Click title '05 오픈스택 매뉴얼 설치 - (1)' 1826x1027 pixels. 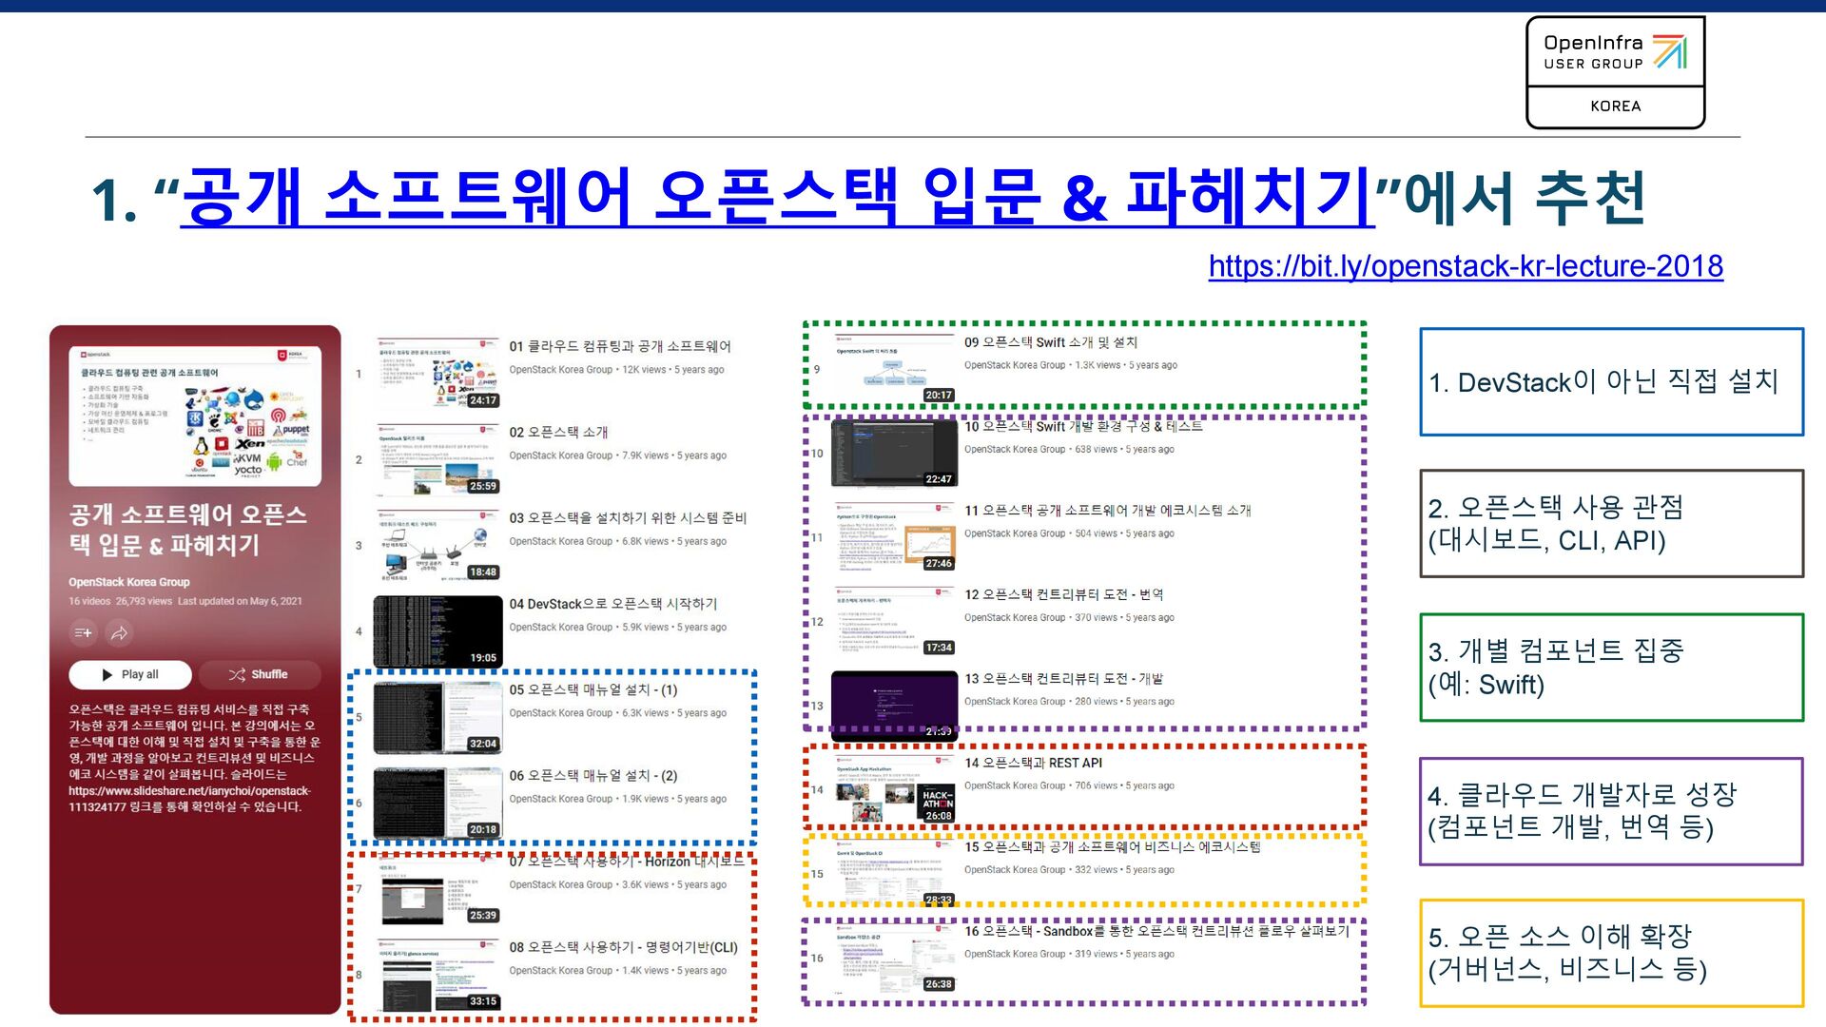593,689
